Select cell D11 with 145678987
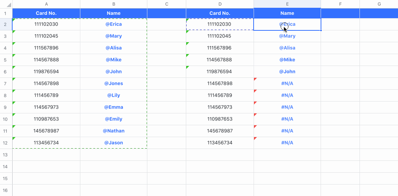Image resolution: width=398 pixels, height=196 pixels. point(220,131)
